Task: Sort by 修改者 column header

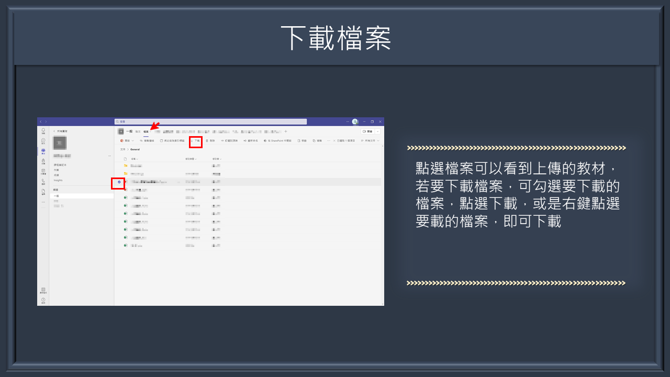Action: (217, 159)
